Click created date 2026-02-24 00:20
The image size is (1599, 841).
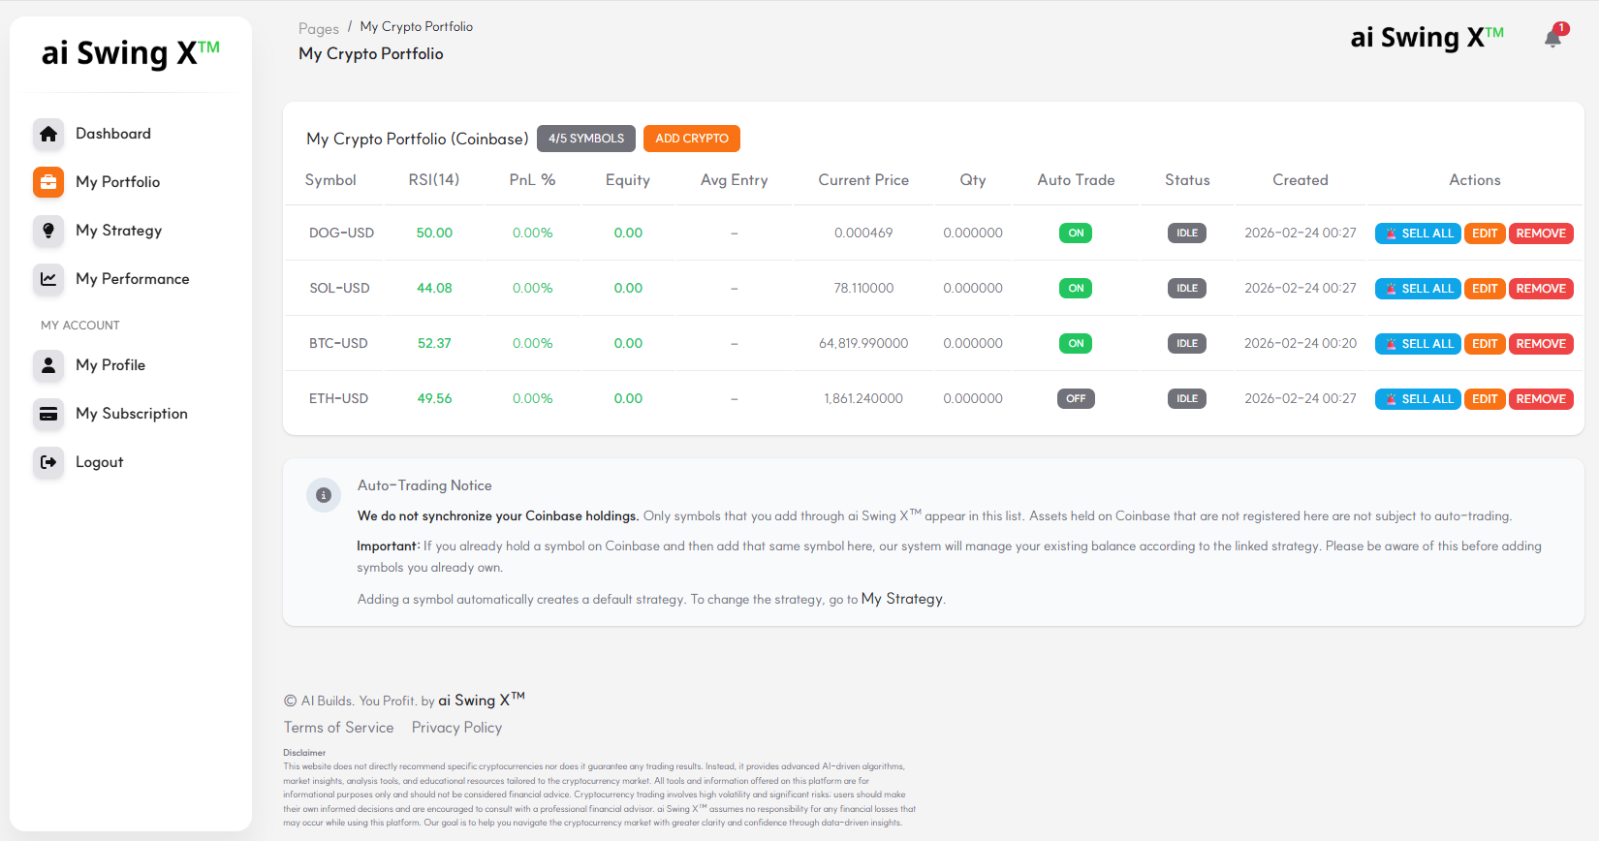[1301, 344]
